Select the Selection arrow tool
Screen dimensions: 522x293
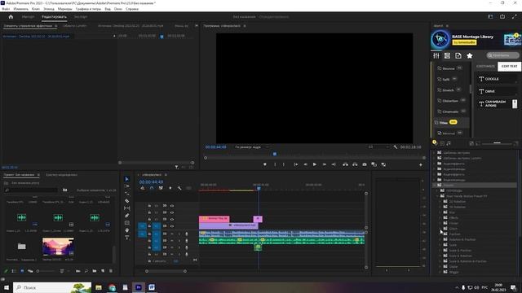pos(127,179)
